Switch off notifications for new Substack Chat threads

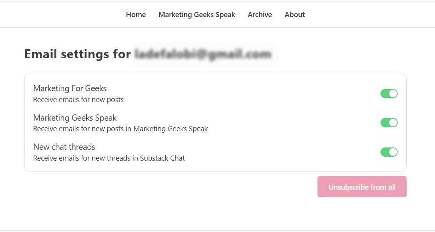pyautogui.click(x=389, y=152)
